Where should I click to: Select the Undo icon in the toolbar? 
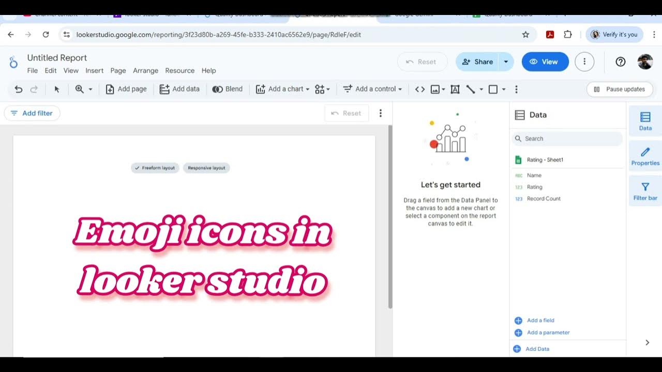click(19, 89)
